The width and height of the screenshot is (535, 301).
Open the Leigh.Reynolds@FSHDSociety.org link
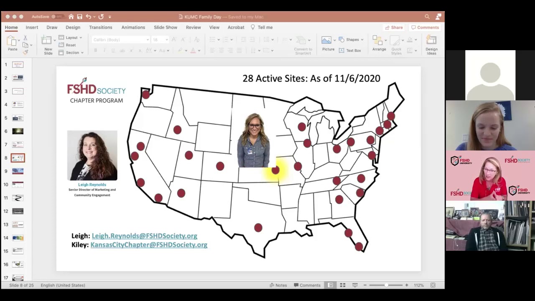coord(145,236)
